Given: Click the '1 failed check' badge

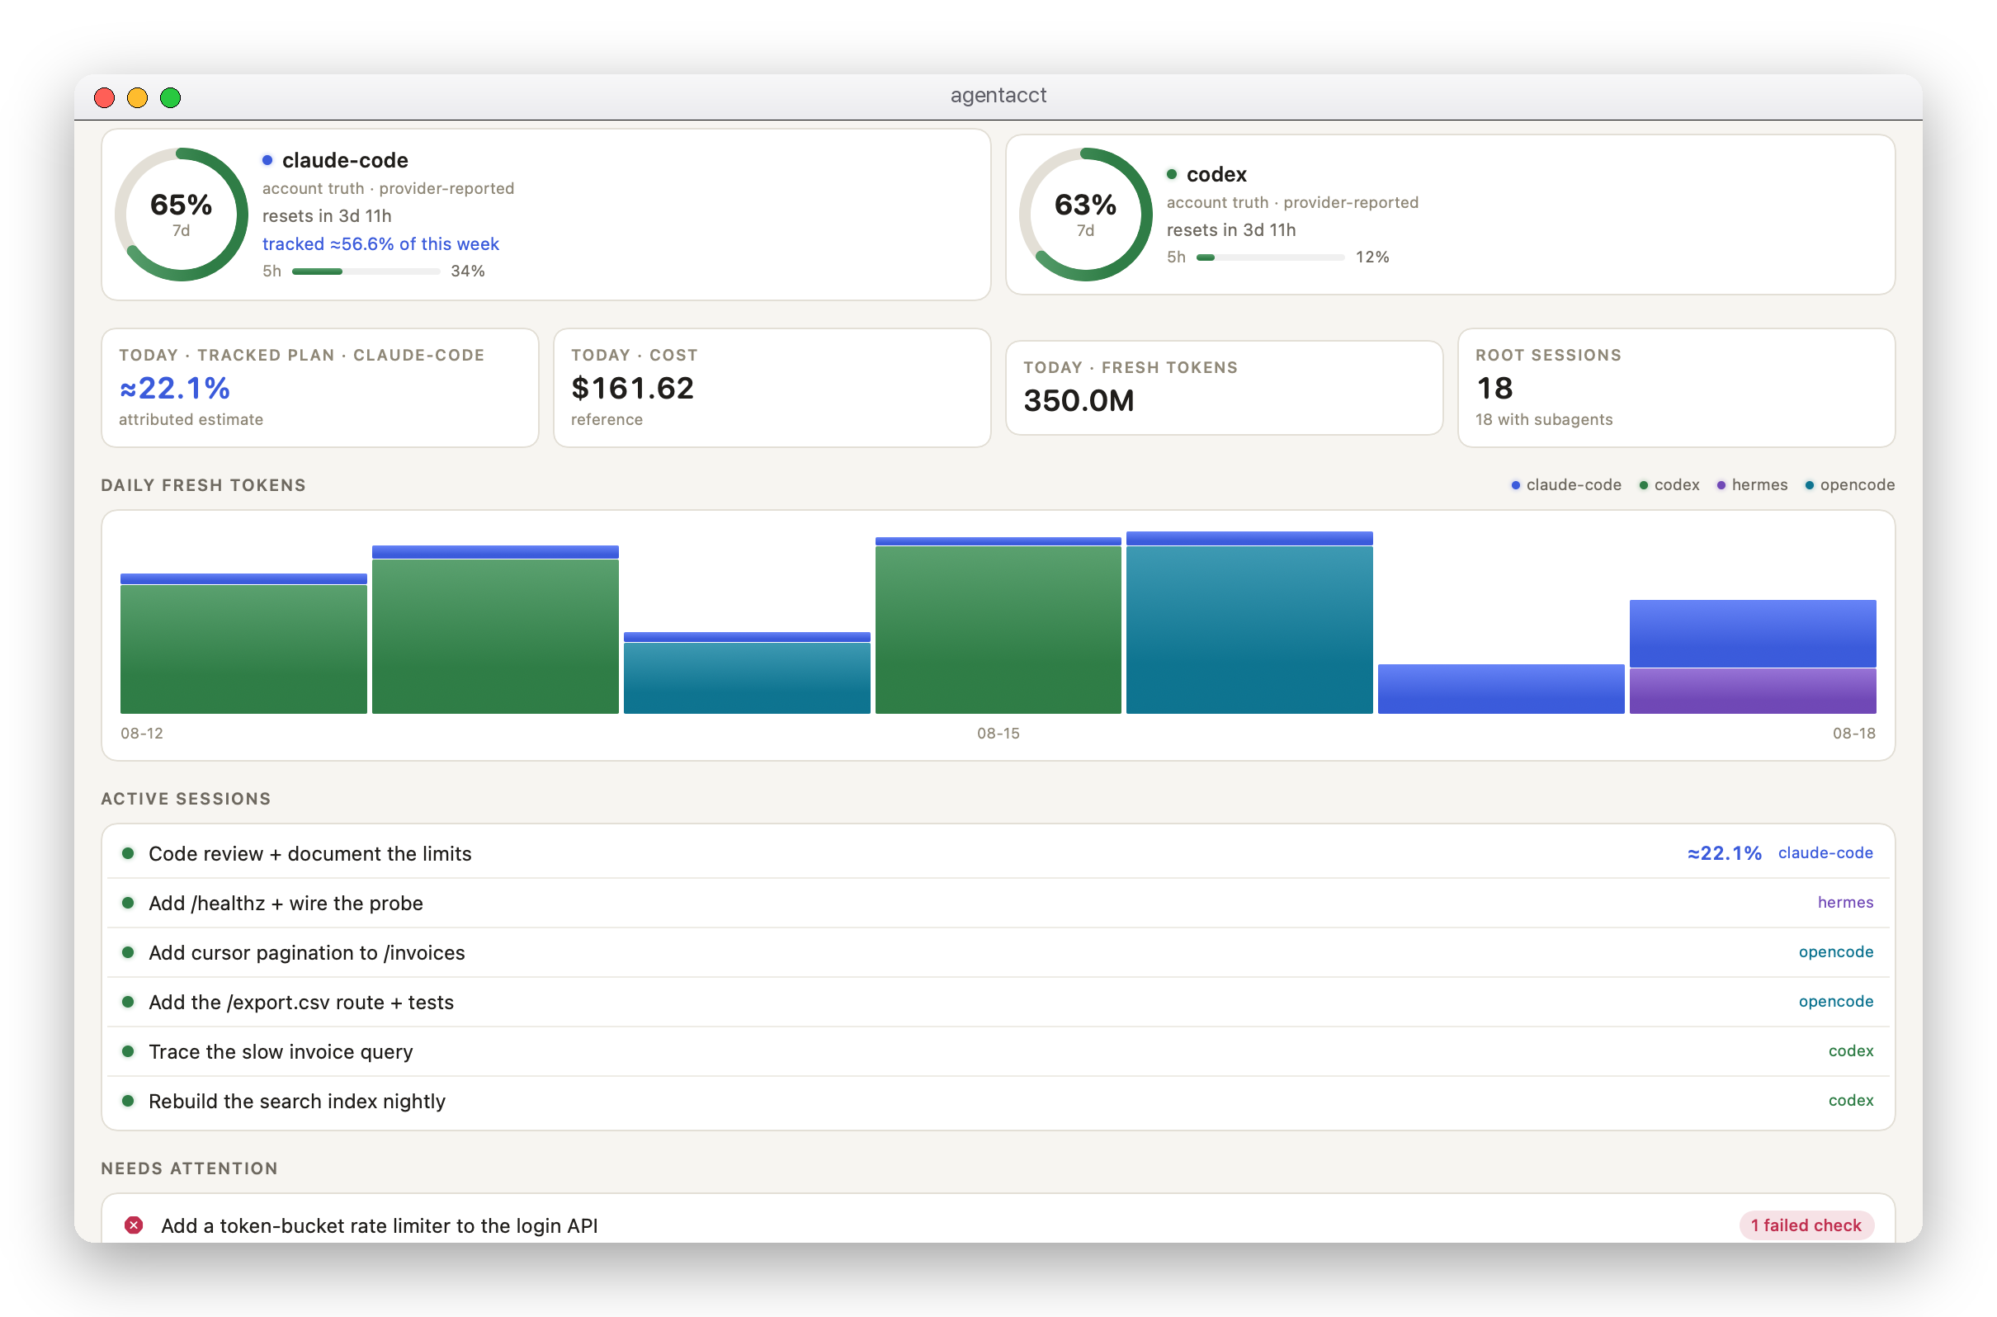Looking at the screenshot, I should [x=1806, y=1225].
